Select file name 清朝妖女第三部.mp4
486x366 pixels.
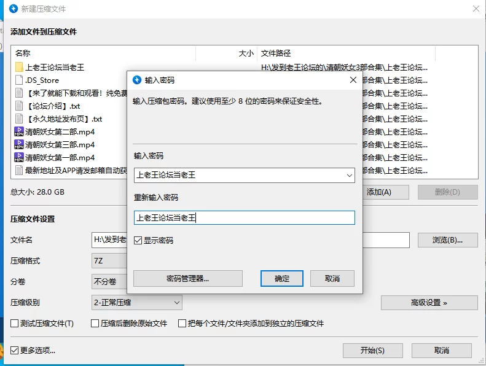point(60,145)
